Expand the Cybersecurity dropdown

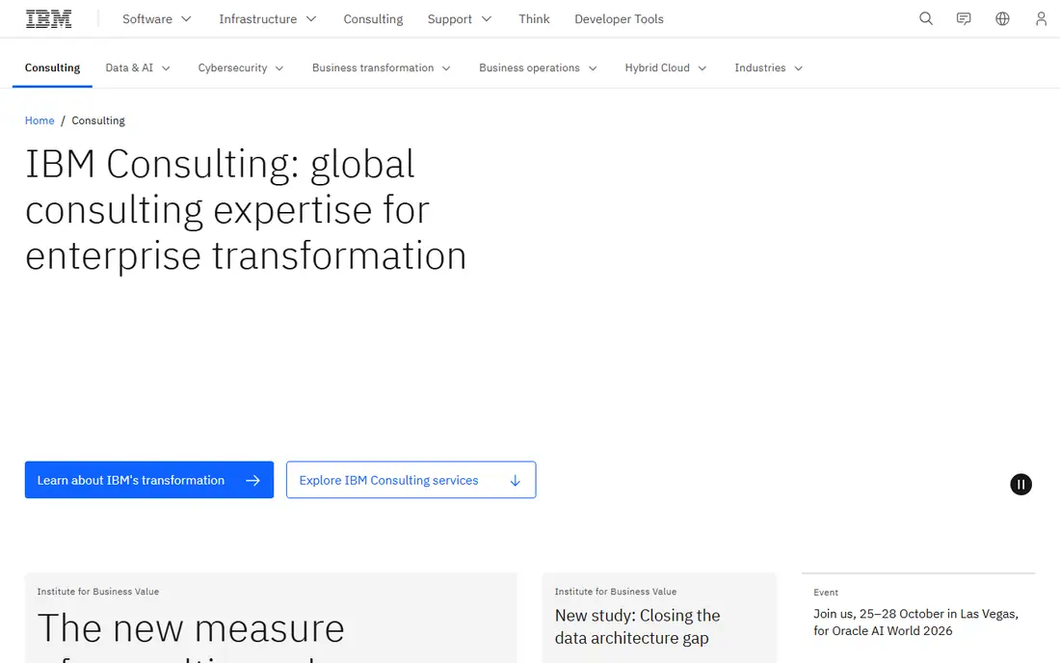(241, 67)
